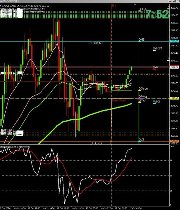Click the current price tag 2677.02
180x210 pixels.
click(174, 67)
